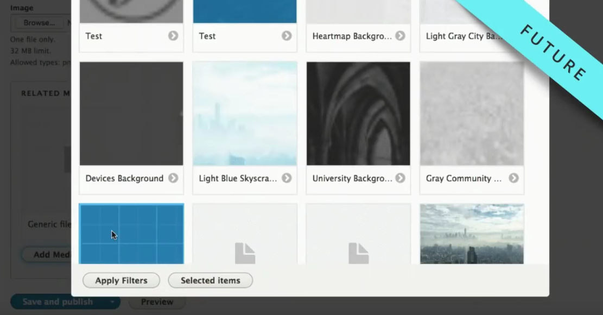Screen dimensions: 603x315
Task: Select the blue grid thumbnail under the cursor
Action: click(x=131, y=234)
